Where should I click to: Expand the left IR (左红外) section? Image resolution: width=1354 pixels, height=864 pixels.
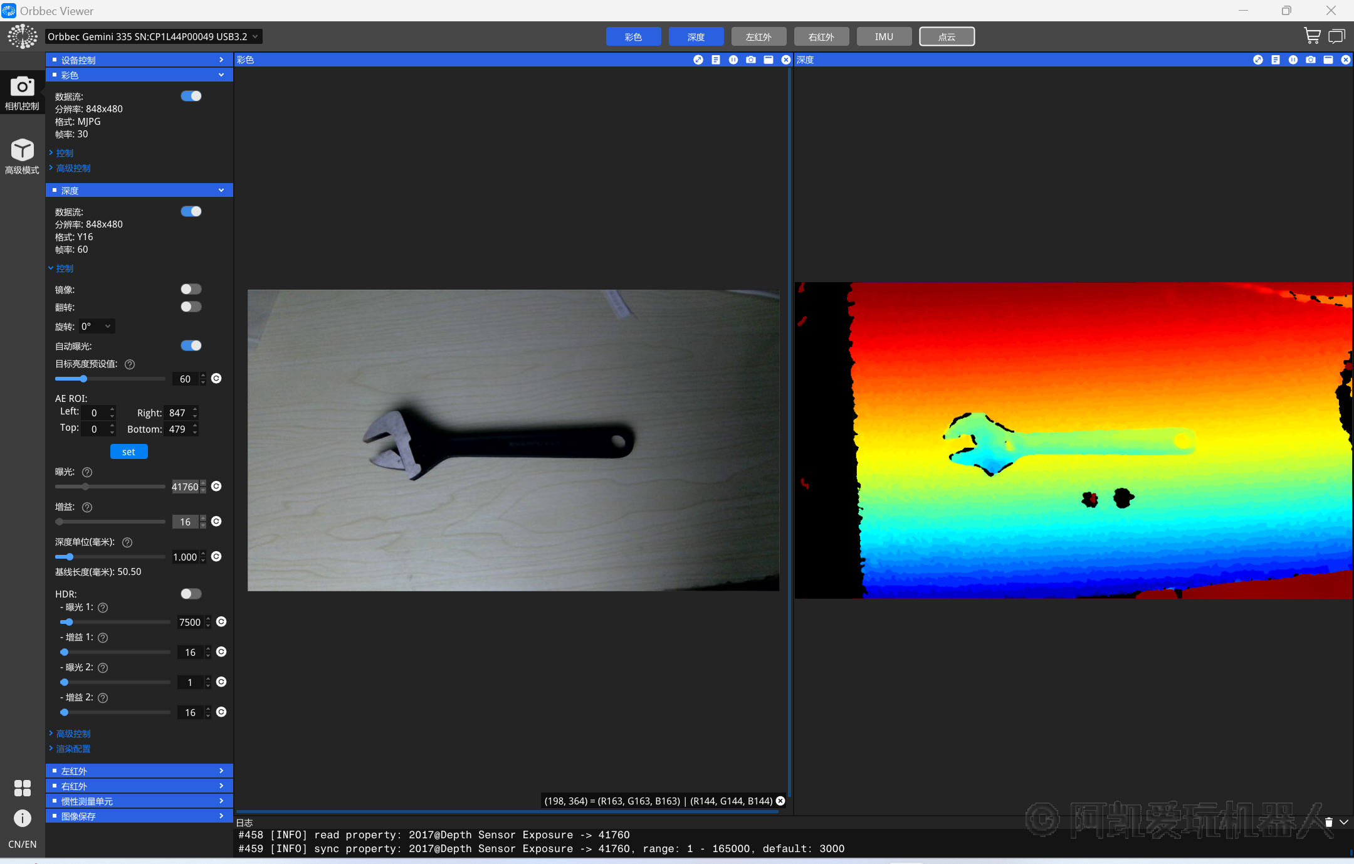click(x=139, y=771)
